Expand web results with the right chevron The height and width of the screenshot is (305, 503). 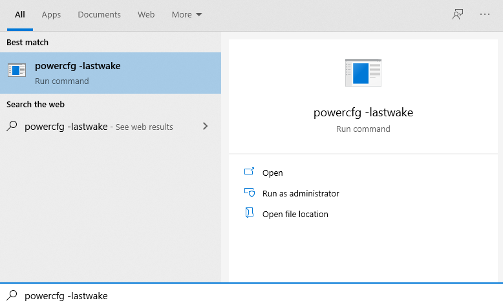(x=205, y=127)
